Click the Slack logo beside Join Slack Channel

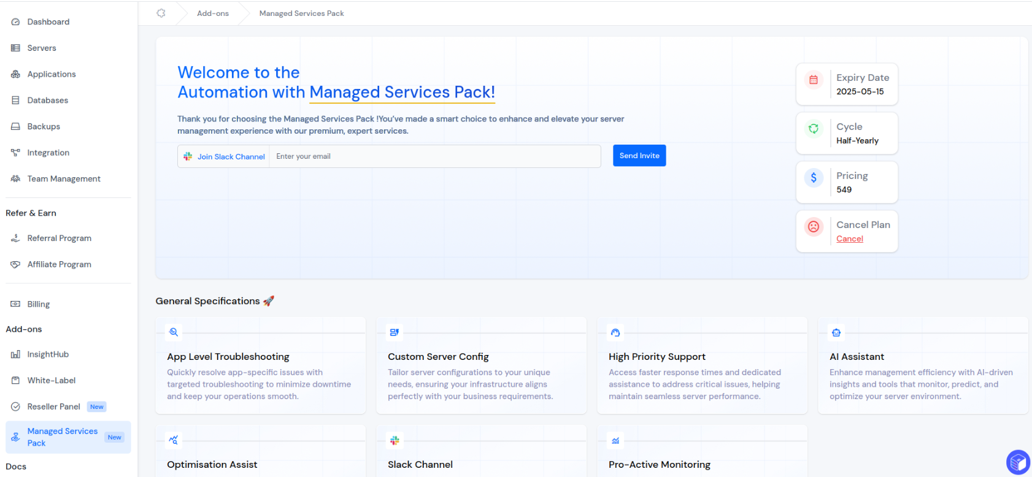188,156
